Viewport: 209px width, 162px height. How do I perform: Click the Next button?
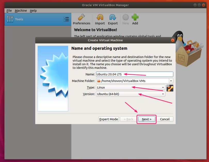147,119
